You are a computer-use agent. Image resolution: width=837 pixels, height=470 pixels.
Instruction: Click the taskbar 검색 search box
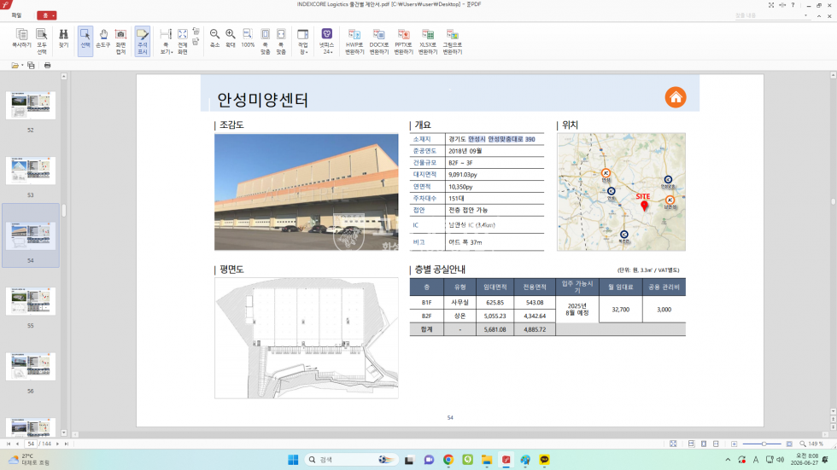(351, 460)
